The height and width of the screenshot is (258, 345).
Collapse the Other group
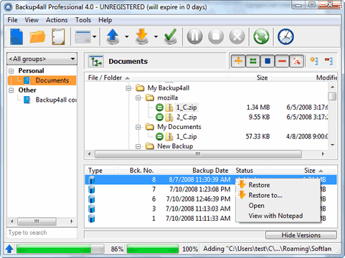coord(11,90)
